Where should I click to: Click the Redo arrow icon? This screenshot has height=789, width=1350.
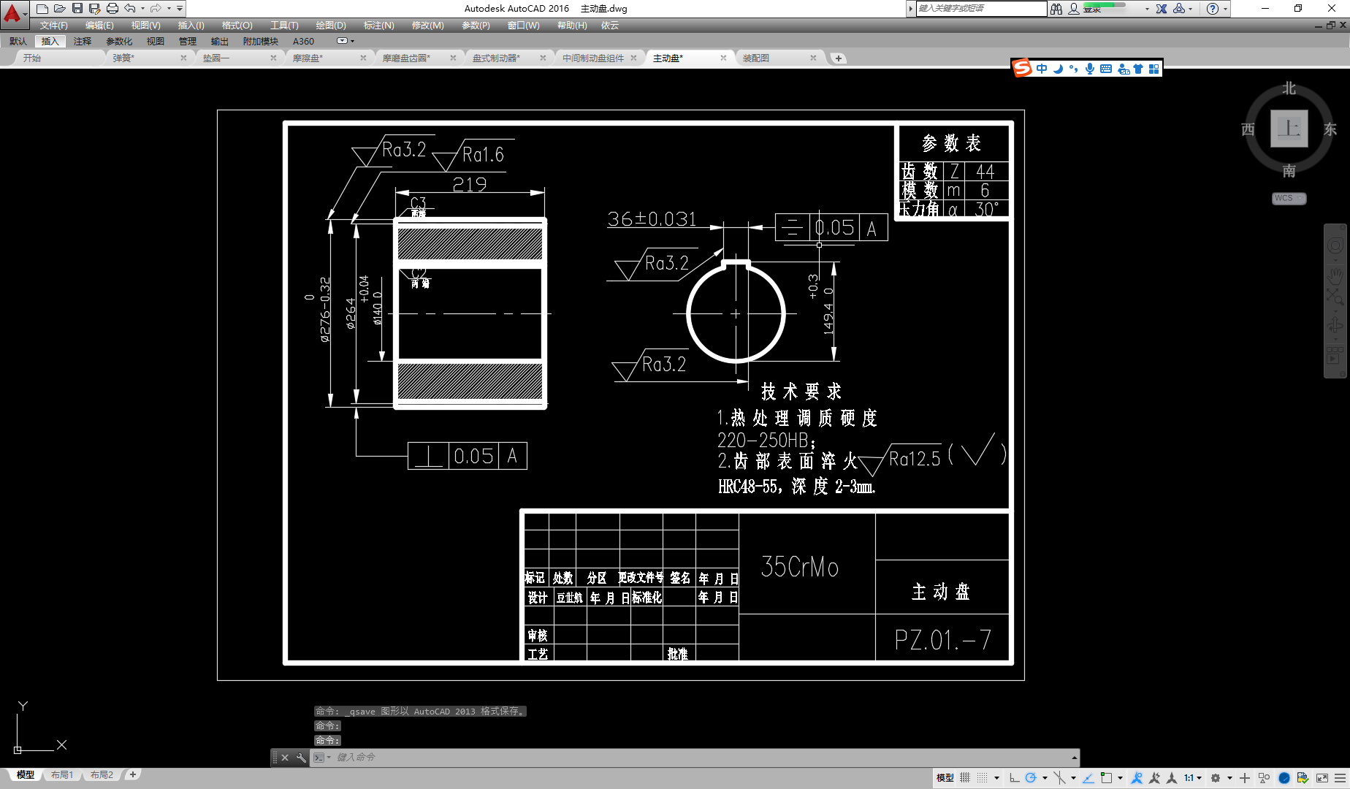(156, 8)
